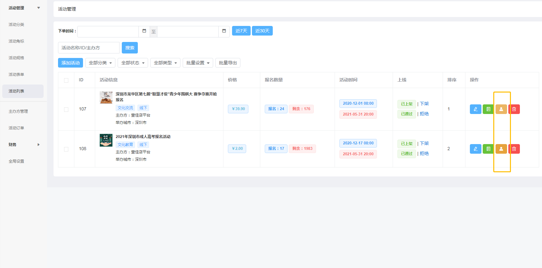The width and height of the screenshot is (542, 268).
Task: Check the checkbox for row ID 107
Action: click(66, 109)
